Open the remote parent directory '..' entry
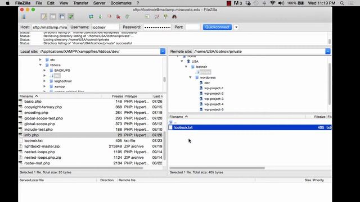The width and height of the screenshot is (360, 202). (250, 122)
